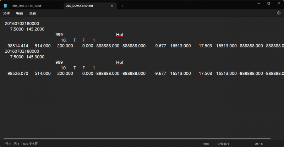Close the Notepad window
The image size is (284, 147).
tap(278, 4)
